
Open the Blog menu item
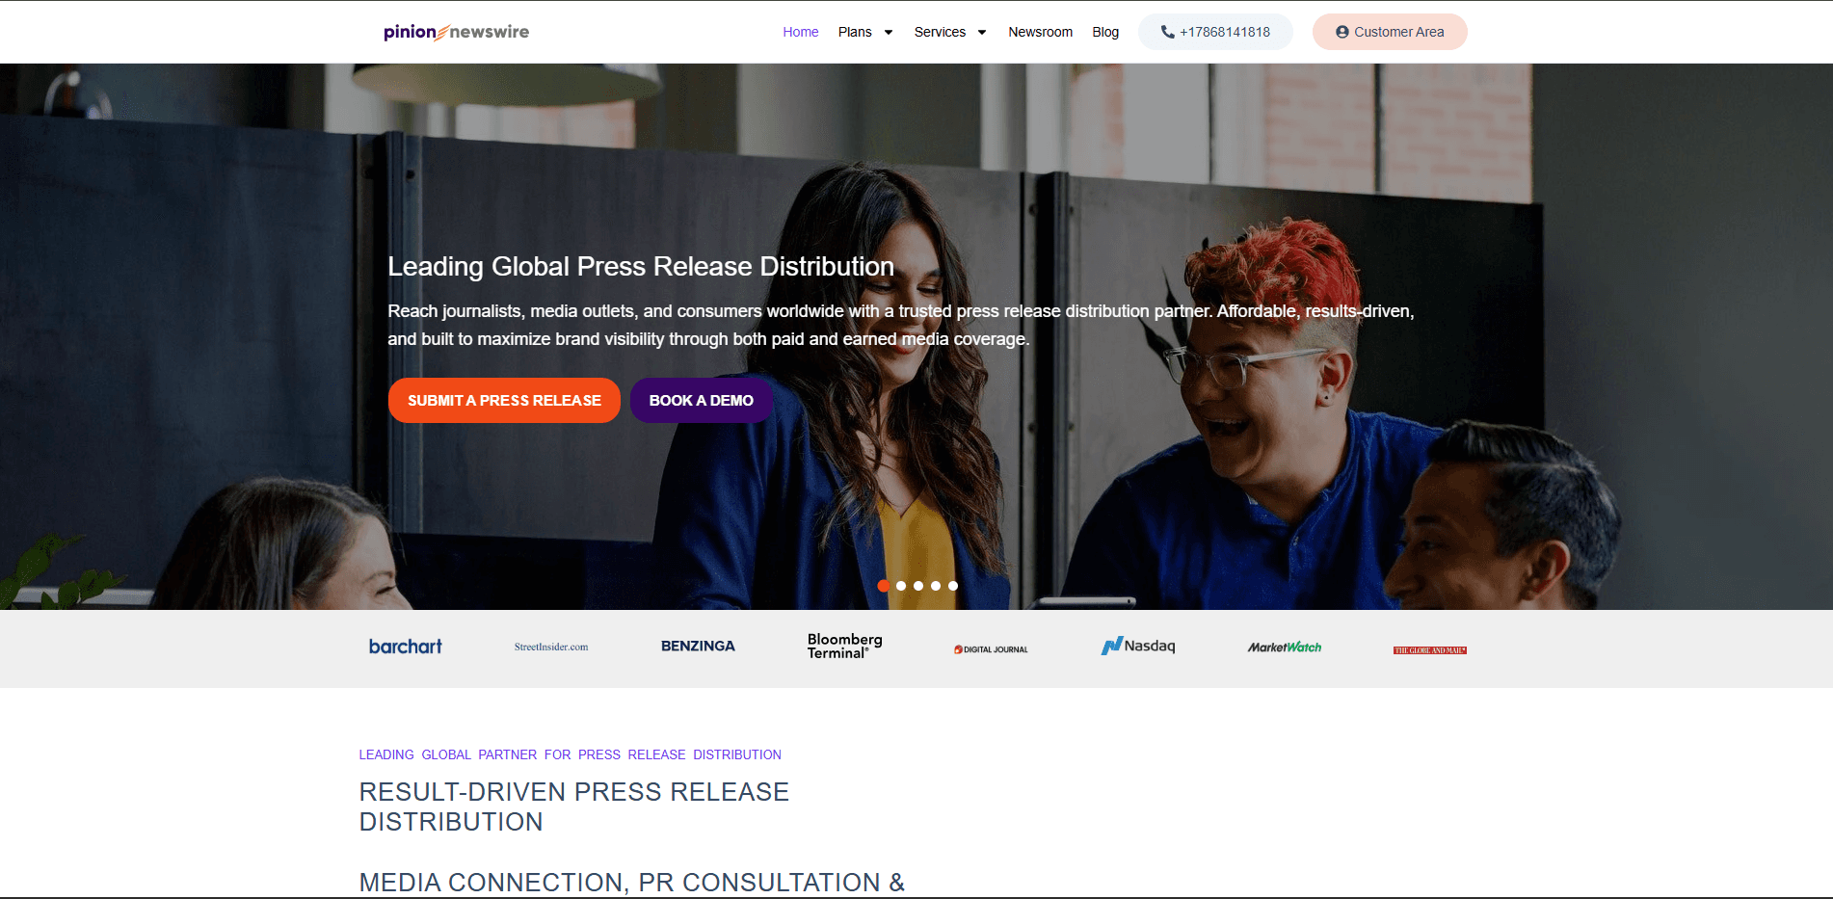click(x=1105, y=32)
